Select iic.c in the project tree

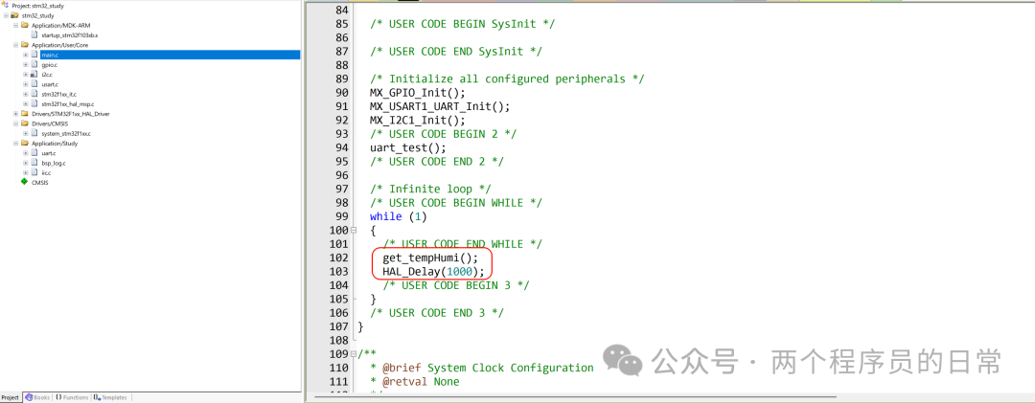coord(46,173)
